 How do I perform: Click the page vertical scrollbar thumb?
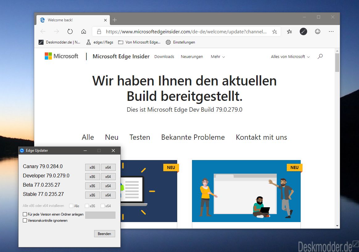coord(337,63)
